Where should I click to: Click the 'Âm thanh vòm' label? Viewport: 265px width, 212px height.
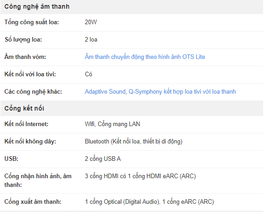click(x=25, y=57)
